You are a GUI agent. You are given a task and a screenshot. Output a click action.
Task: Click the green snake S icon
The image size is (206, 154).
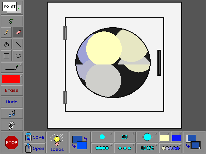[x=12, y=21]
